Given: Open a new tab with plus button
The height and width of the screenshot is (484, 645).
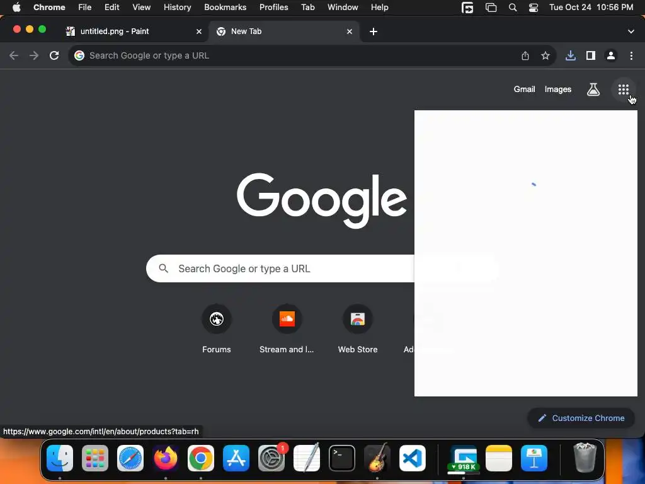Looking at the screenshot, I should coord(373,32).
